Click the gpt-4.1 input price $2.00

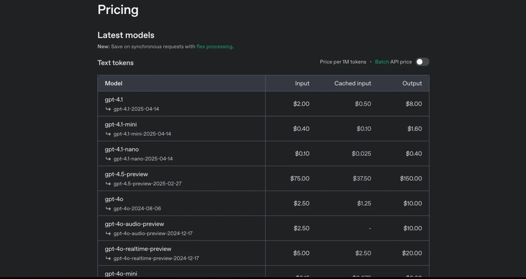click(x=301, y=104)
